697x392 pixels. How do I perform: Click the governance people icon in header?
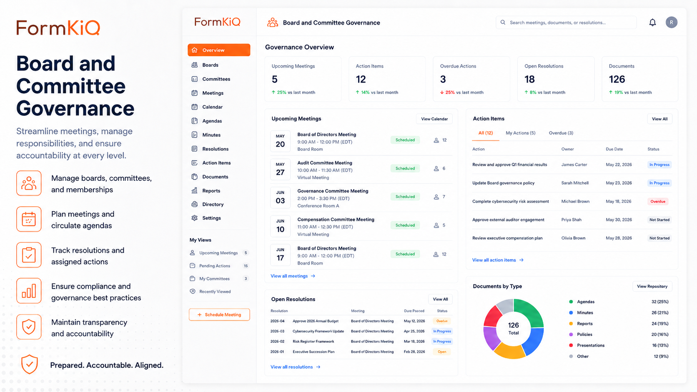(x=273, y=22)
